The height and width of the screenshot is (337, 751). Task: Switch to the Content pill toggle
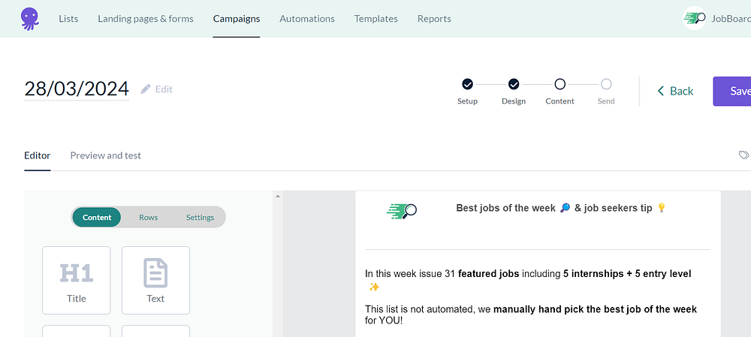(x=97, y=218)
